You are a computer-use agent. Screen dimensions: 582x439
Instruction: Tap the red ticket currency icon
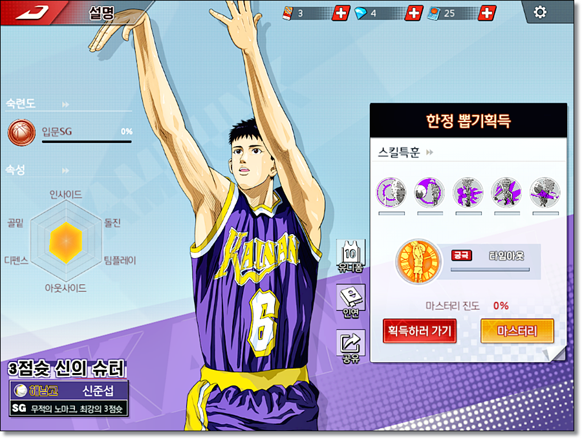coord(287,13)
